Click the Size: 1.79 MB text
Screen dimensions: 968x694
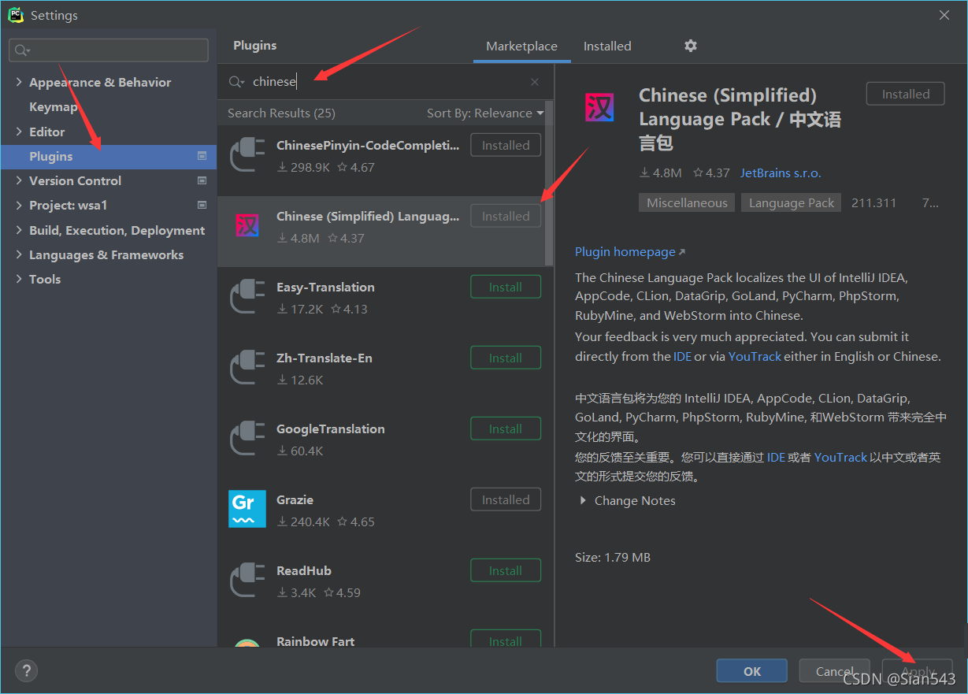click(613, 557)
